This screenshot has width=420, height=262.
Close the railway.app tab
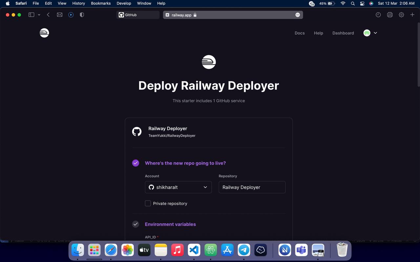167,15
